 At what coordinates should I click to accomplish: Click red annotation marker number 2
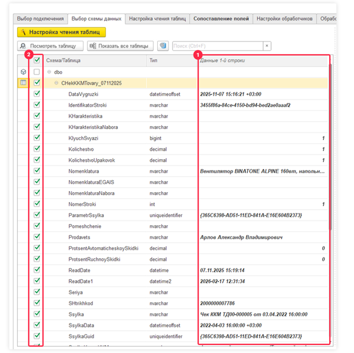pyautogui.click(x=28, y=55)
